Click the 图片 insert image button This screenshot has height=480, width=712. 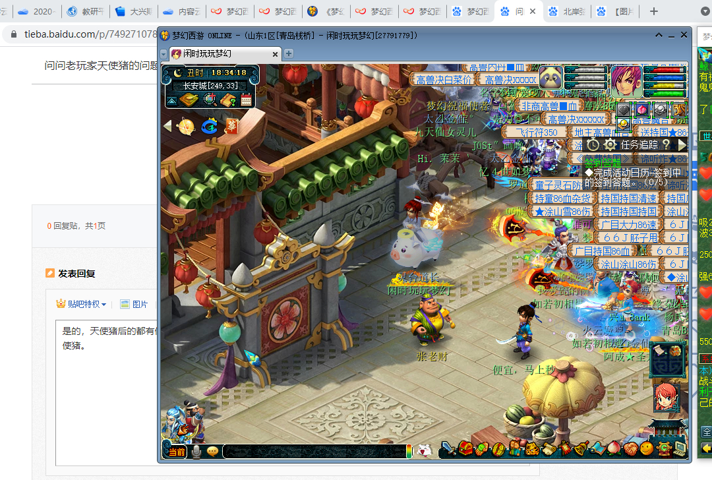point(134,304)
